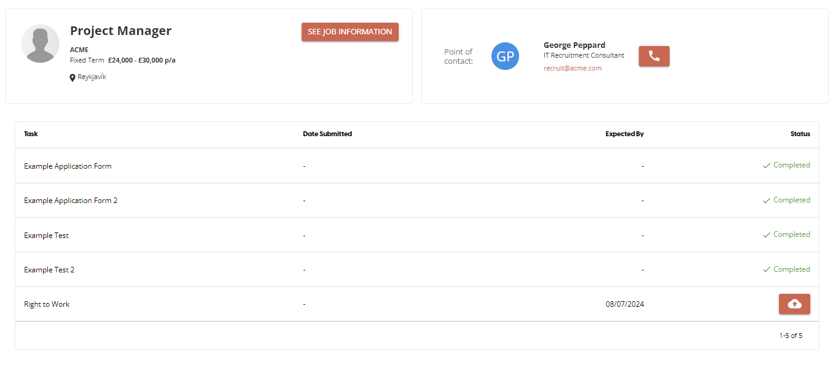
Task: Select the Right to Work task name
Action: coord(47,304)
